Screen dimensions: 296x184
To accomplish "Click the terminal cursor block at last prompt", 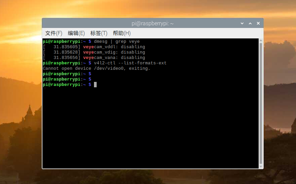I will pos(95,85).
